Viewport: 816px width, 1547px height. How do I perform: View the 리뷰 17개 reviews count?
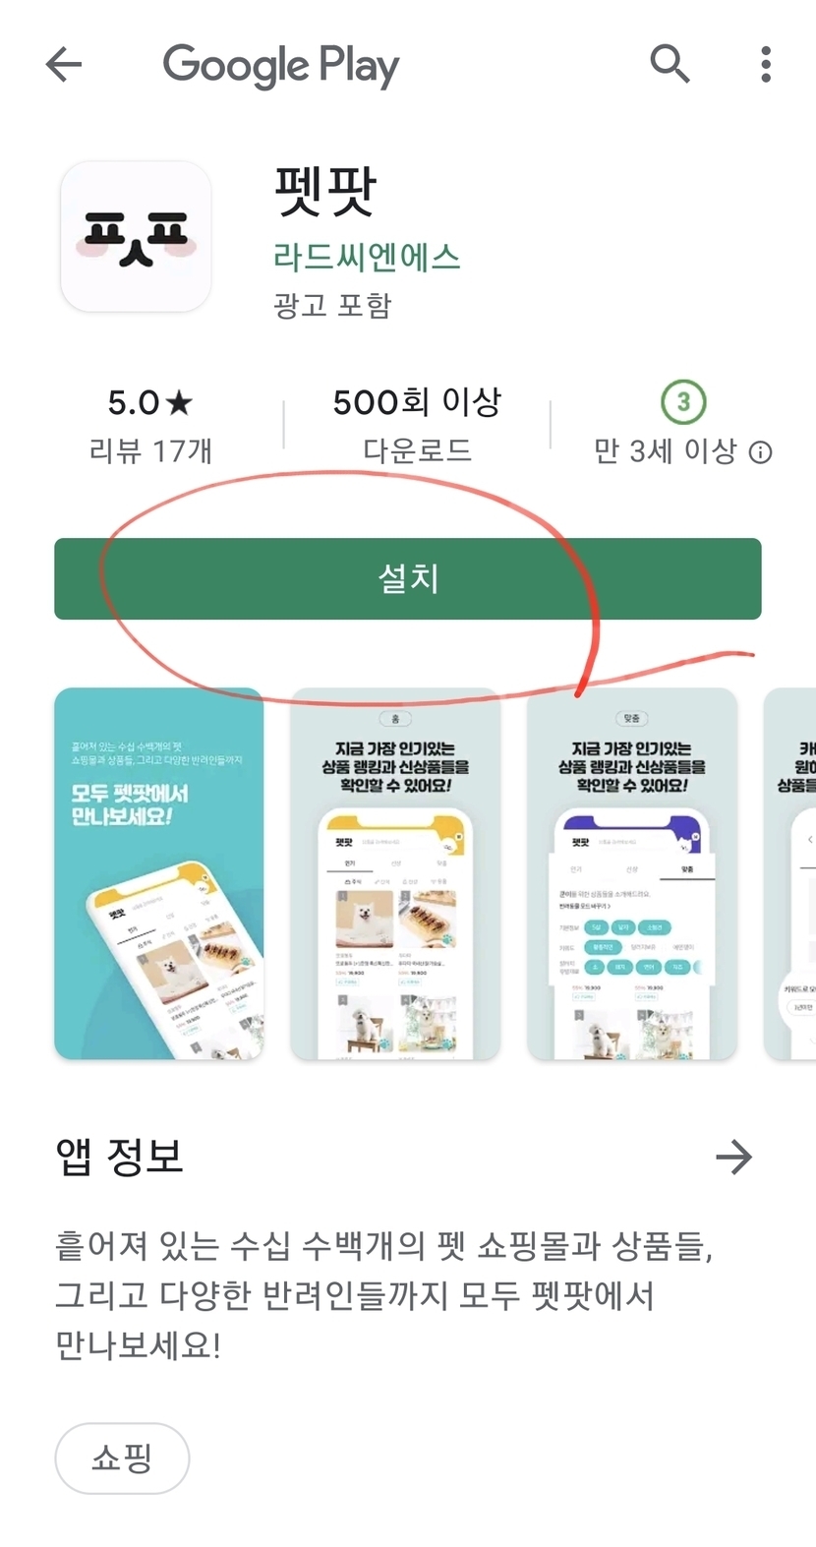pyautogui.click(x=150, y=450)
